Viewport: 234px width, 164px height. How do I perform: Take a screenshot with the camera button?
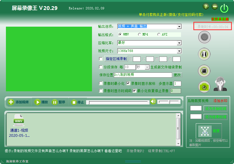tap(204, 87)
